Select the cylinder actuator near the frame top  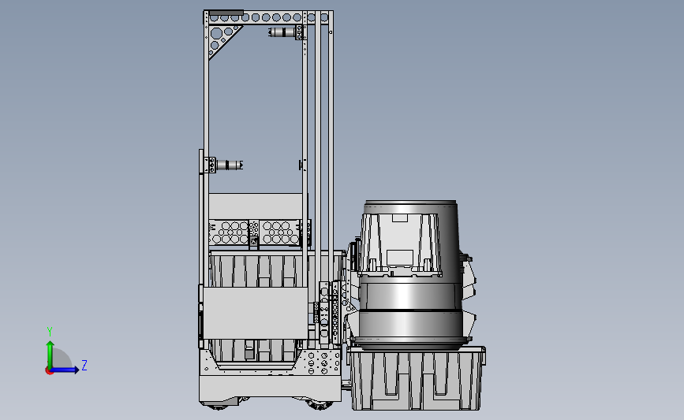coord(282,32)
